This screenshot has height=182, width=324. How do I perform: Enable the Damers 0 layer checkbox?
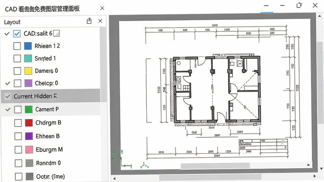click(17, 71)
